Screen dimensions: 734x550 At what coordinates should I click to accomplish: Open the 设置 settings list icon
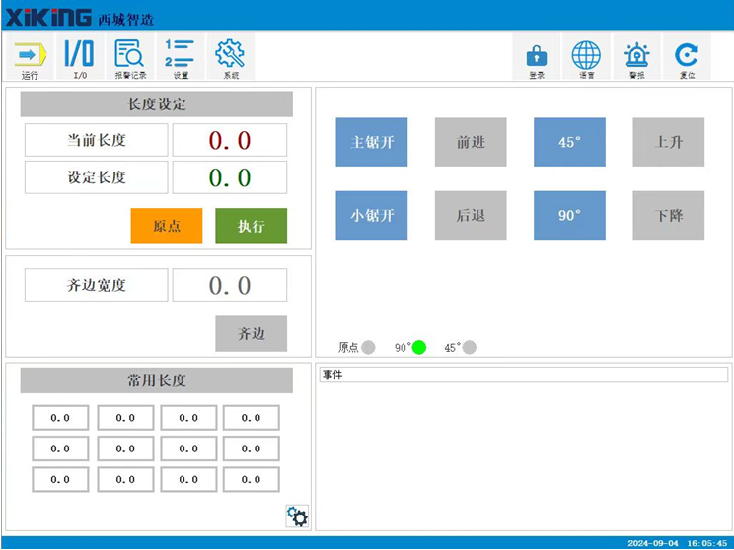[x=181, y=56]
